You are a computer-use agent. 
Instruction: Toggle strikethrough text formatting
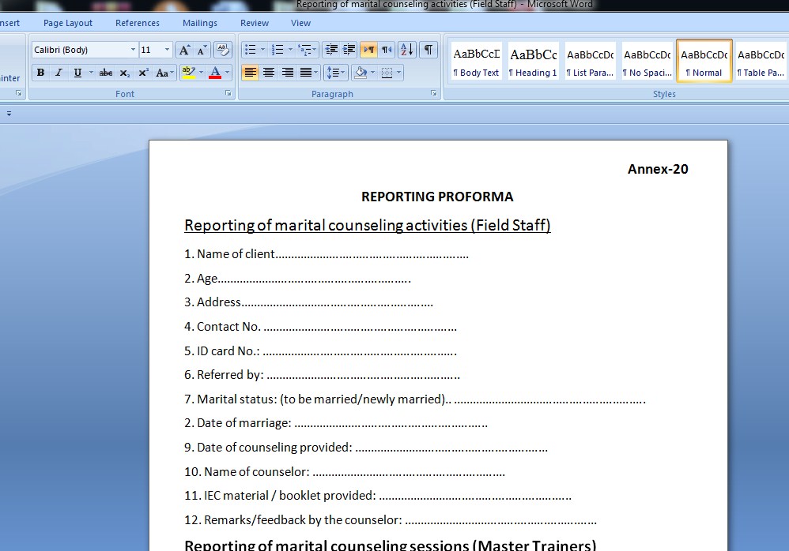105,73
